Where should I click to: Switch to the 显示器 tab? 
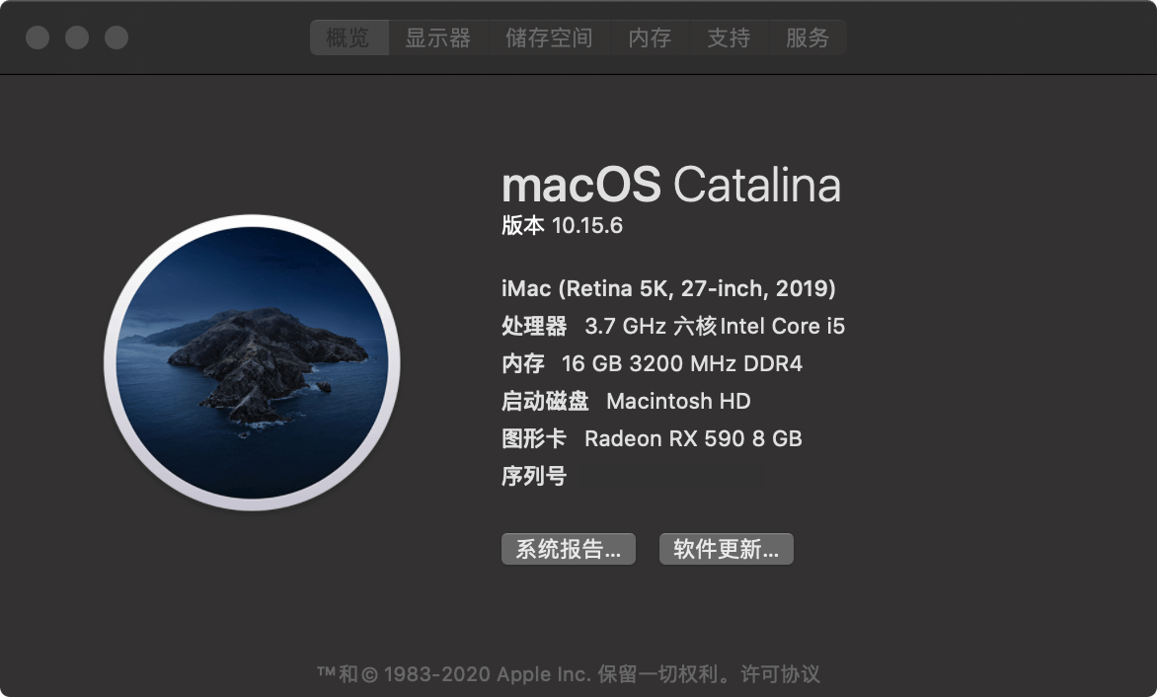coord(438,38)
